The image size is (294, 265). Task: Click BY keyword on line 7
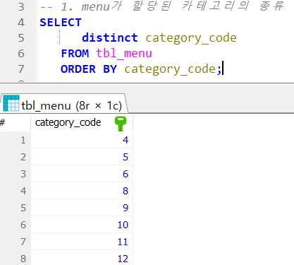110,69
